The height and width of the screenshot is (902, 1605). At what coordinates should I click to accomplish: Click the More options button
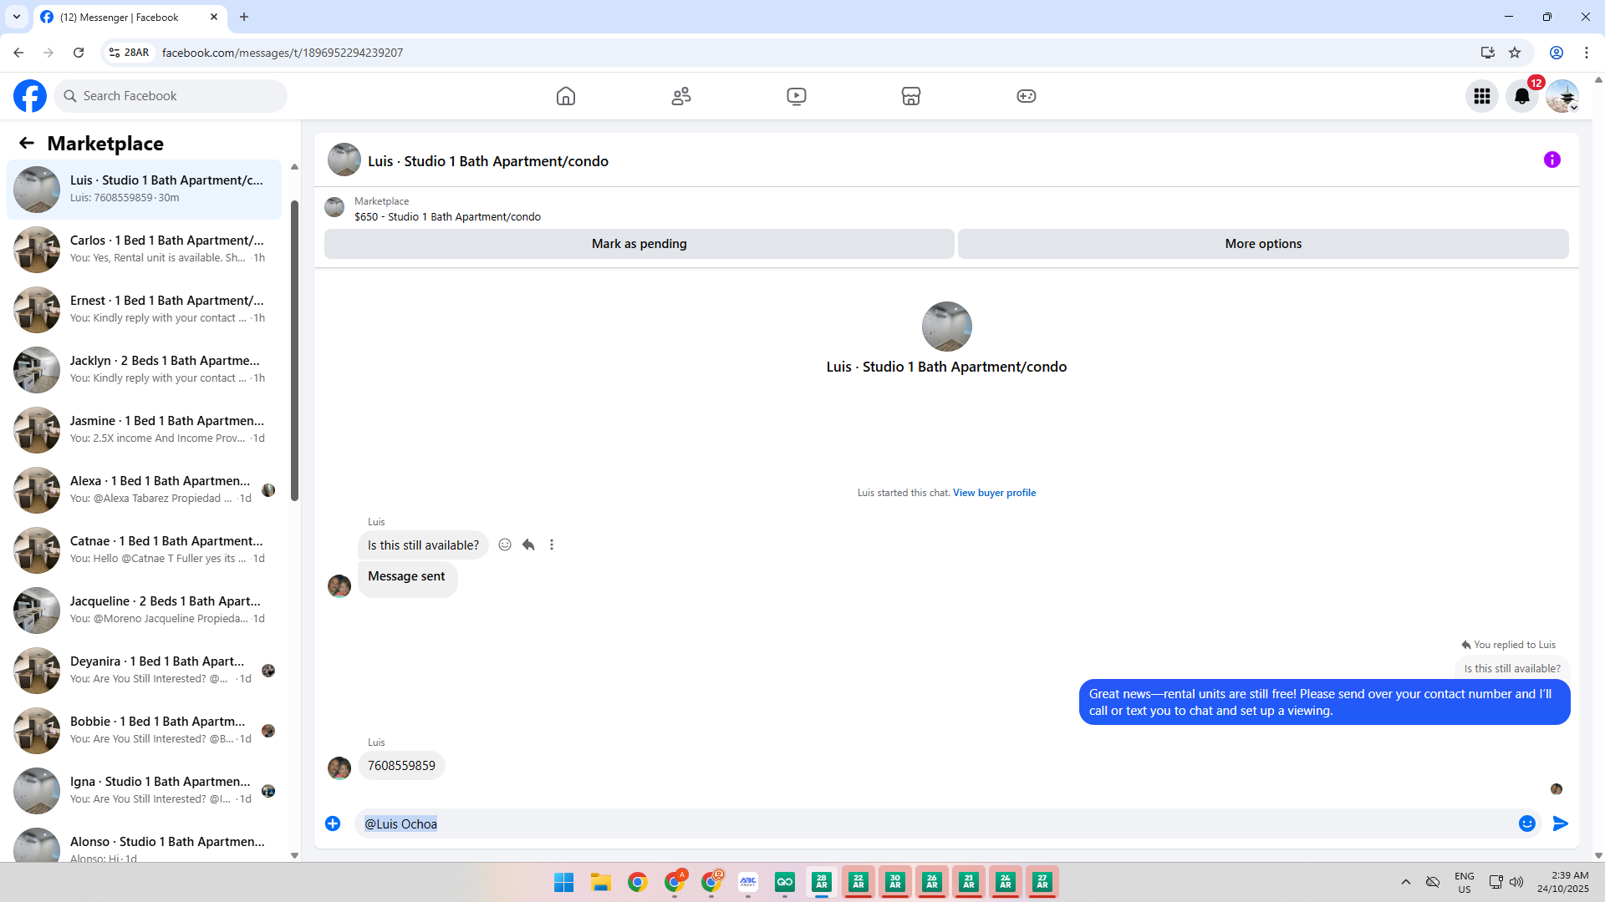click(1263, 244)
